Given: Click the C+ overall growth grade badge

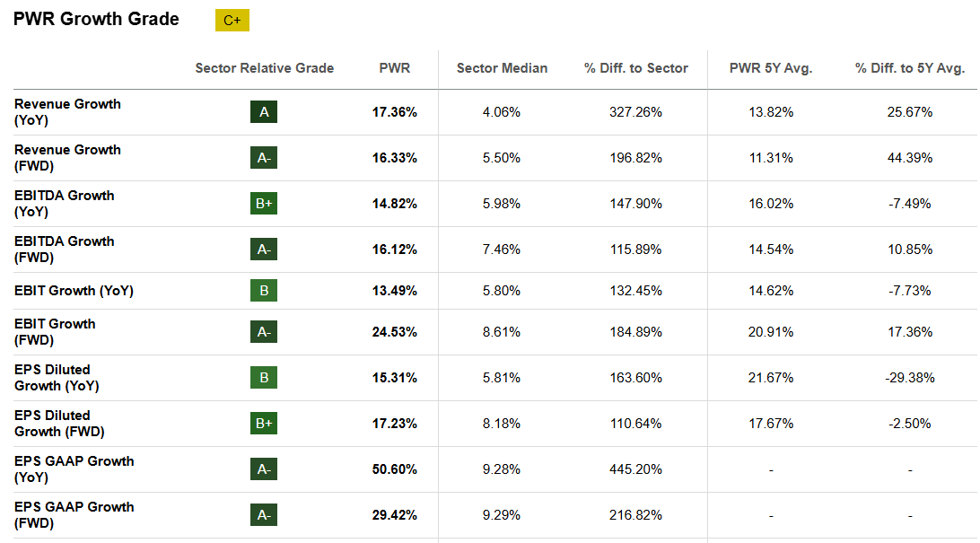Looking at the screenshot, I should (x=232, y=21).
